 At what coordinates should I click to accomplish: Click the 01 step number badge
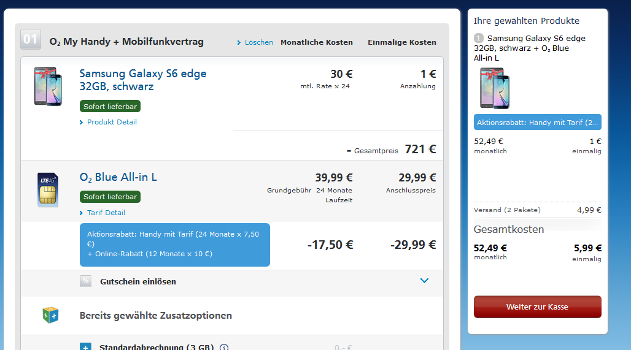pos(31,39)
